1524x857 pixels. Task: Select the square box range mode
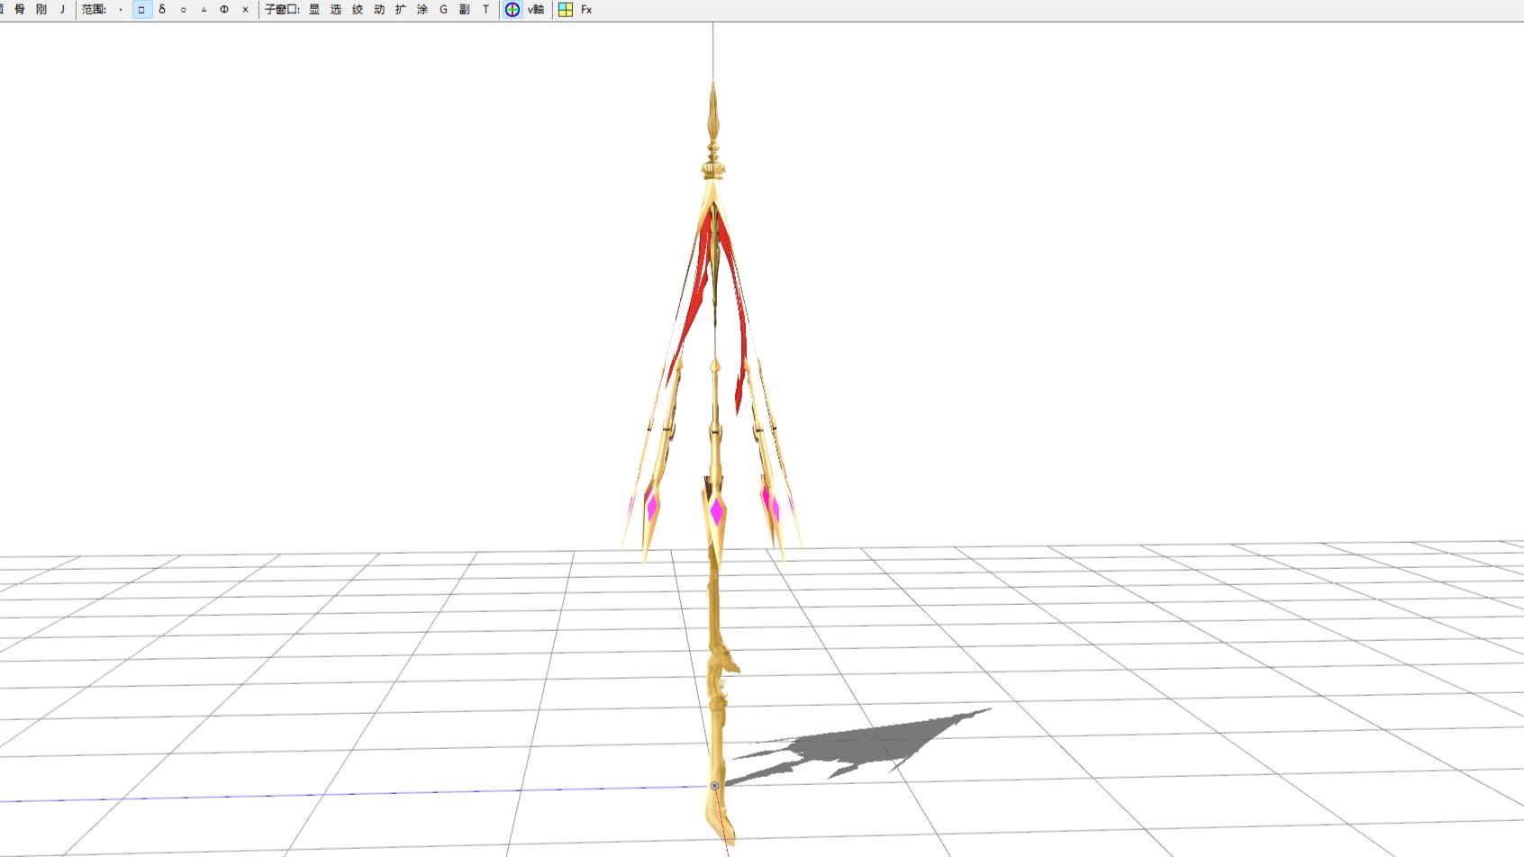[141, 9]
